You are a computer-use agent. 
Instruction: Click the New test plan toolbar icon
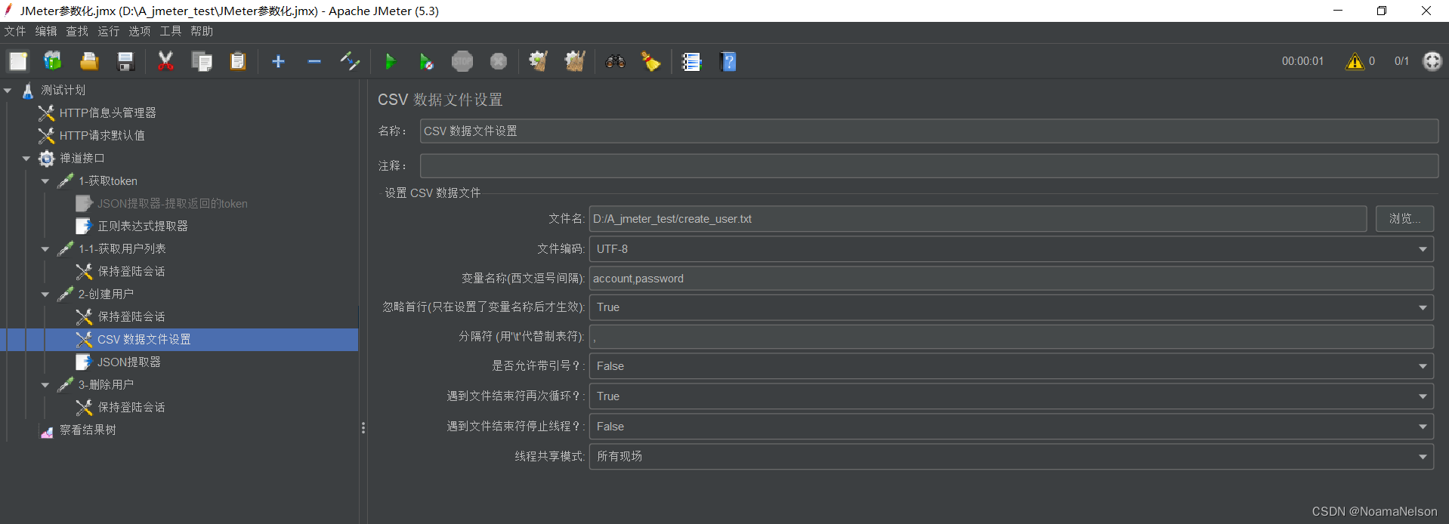point(18,61)
